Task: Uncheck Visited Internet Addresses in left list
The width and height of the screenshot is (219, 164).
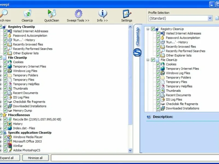Action: [5, 31]
